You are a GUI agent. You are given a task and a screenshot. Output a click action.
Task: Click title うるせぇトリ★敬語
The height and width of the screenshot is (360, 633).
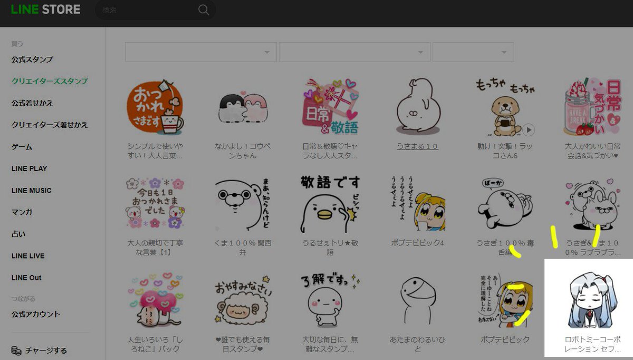[330, 248]
